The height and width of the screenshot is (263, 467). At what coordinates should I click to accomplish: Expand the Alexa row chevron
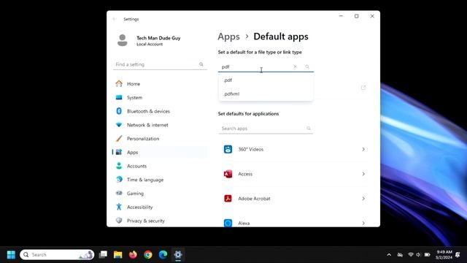363,223
